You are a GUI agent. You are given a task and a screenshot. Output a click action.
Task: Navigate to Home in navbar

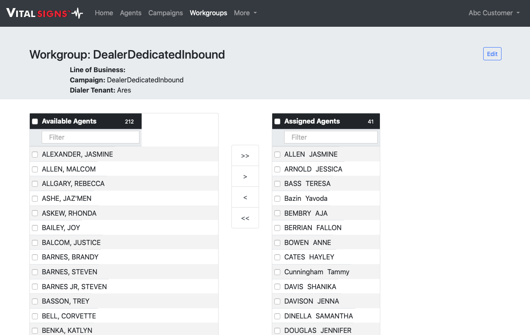(x=104, y=13)
